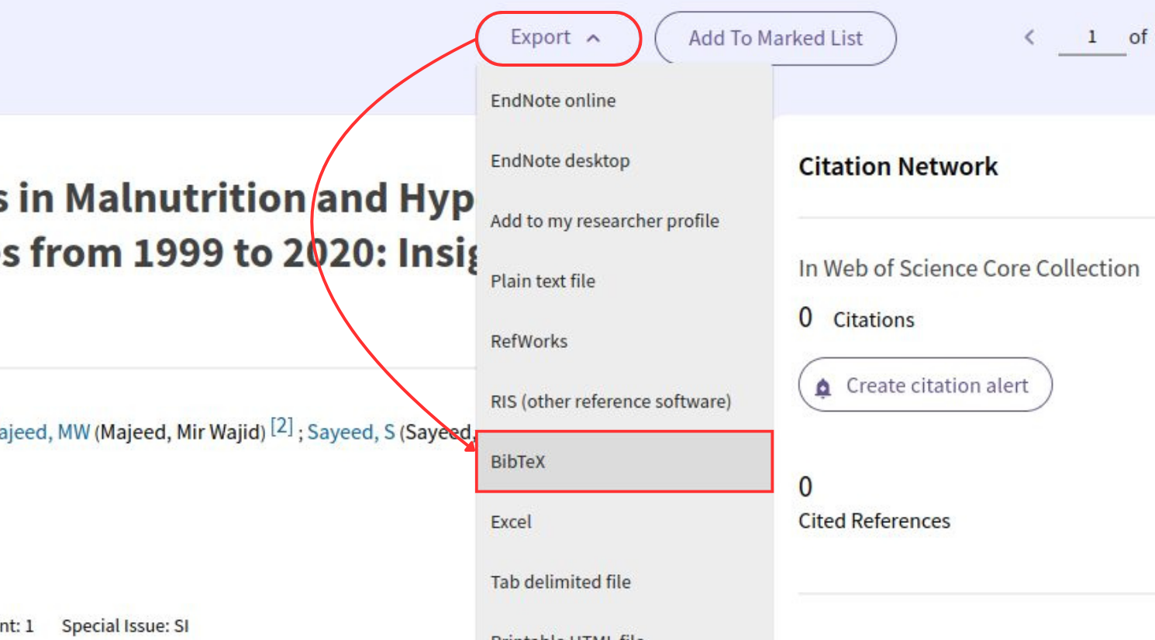Open the 0 Citations count
The height and width of the screenshot is (640, 1155).
(806, 318)
